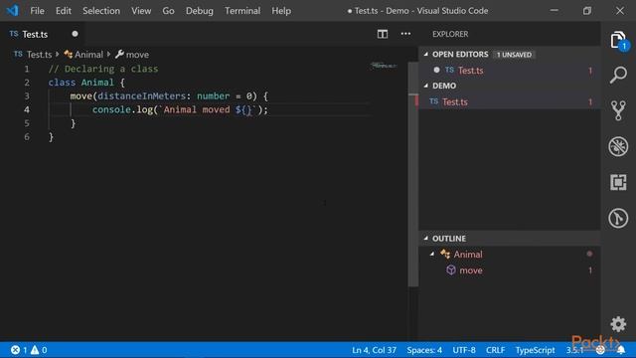Click the editor vertical scrollbar
This screenshot has height=358, width=636.
[413, 175]
